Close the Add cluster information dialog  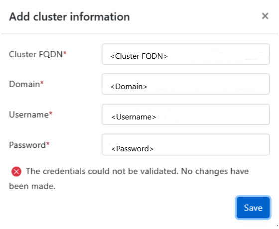pos(265,16)
